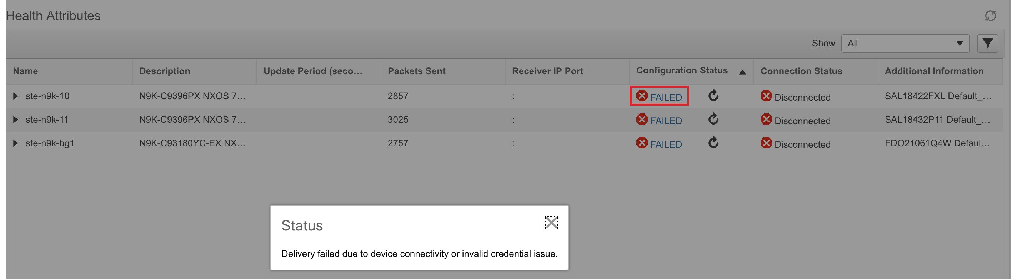This screenshot has width=1012, height=279.
Task: Click the red error icon for ste-n9k-11 connection
Action: [766, 119]
